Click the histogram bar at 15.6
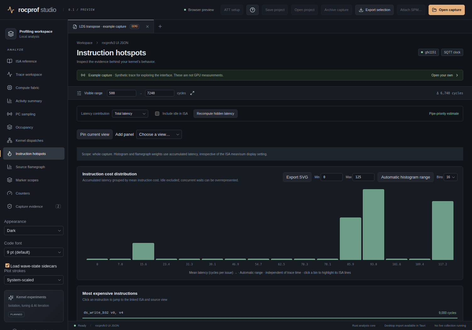 coord(143,251)
